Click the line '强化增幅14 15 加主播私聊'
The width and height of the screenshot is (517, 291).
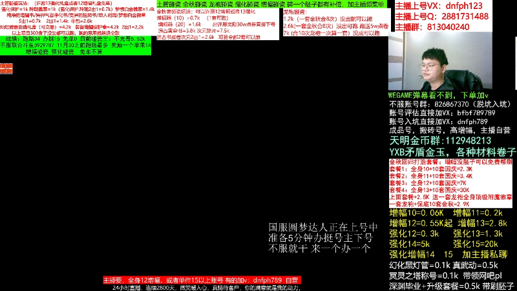[448, 255]
